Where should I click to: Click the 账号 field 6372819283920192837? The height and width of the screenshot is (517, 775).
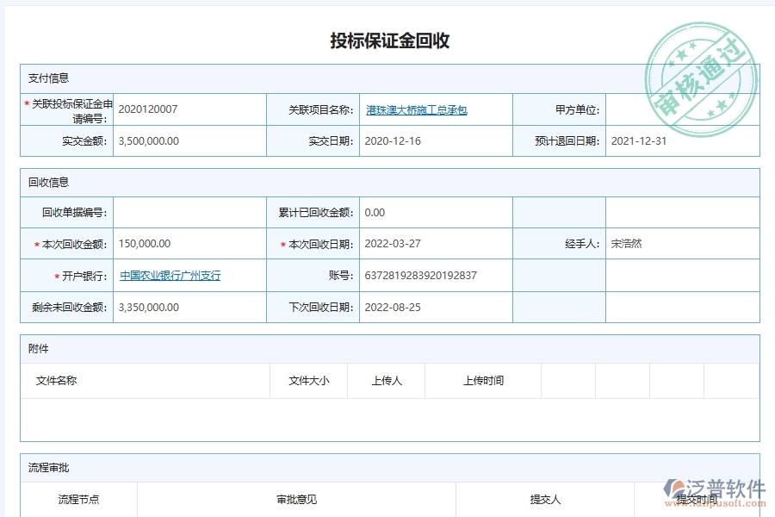click(420, 275)
